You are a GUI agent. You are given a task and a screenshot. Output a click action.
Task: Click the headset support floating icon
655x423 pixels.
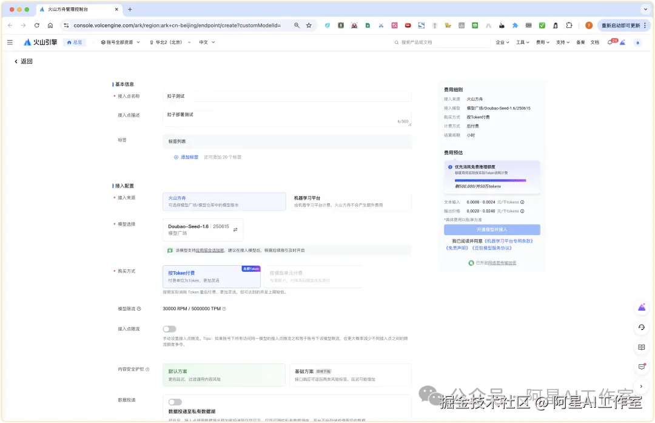coord(642,327)
